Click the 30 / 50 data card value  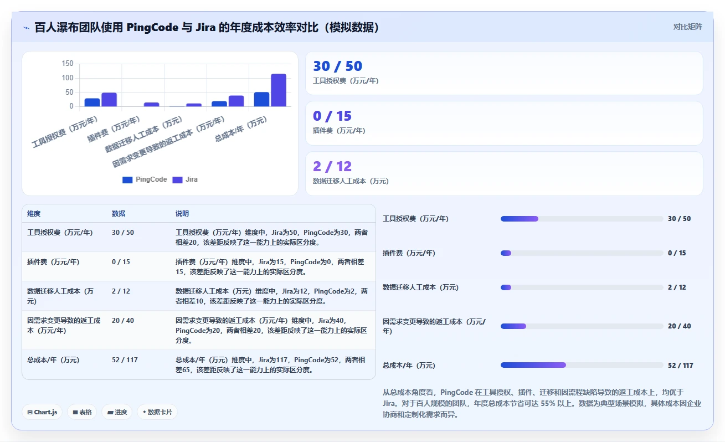(x=337, y=66)
